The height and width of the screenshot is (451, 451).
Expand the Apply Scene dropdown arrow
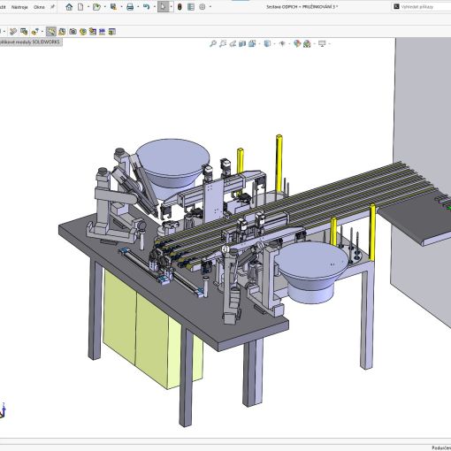(315, 44)
